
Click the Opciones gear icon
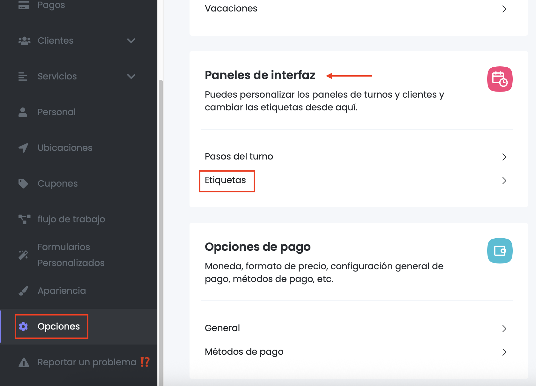click(x=23, y=326)
